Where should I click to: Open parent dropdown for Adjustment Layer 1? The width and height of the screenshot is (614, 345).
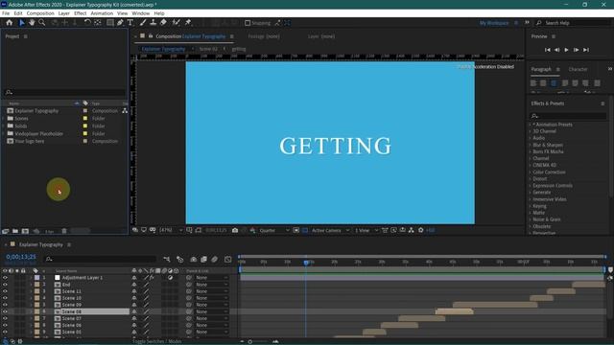click(211, 278)
